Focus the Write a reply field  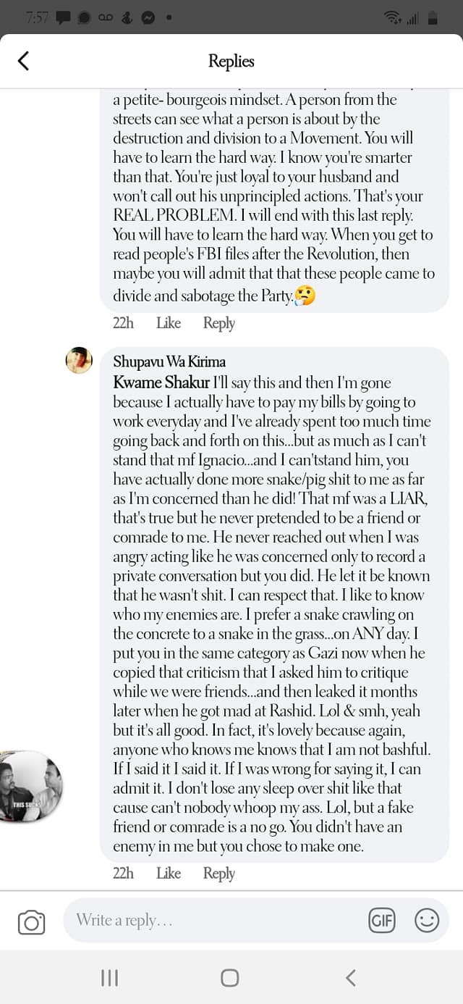coord(210,921)
